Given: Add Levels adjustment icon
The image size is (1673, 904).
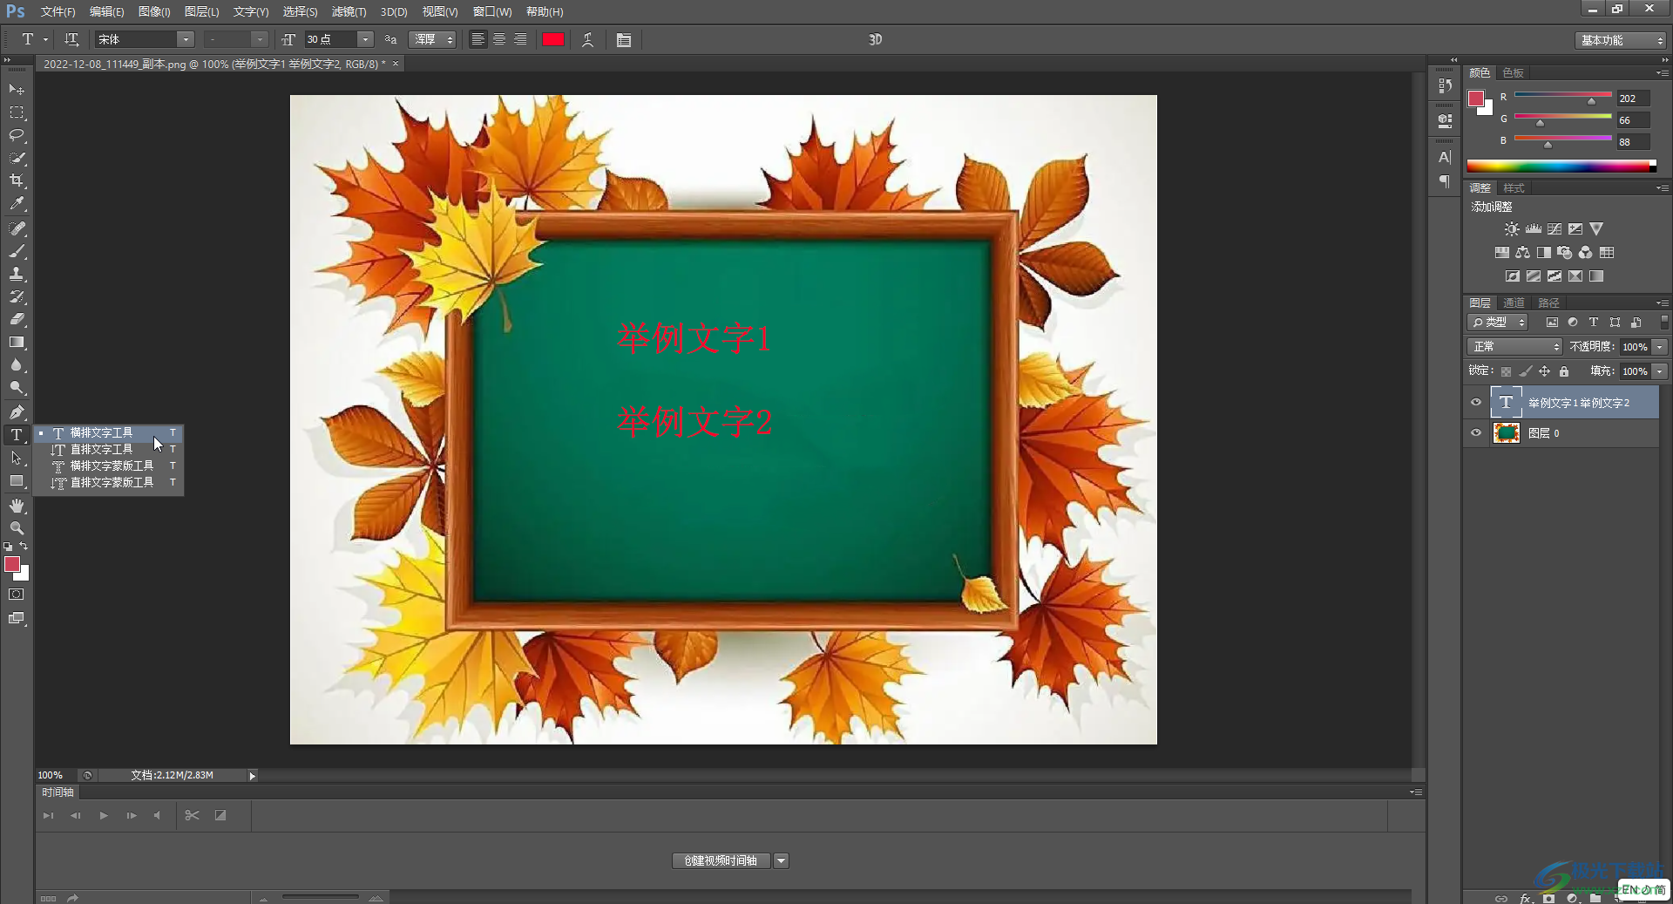Looking at the screenshot, I should (1534, 229).
